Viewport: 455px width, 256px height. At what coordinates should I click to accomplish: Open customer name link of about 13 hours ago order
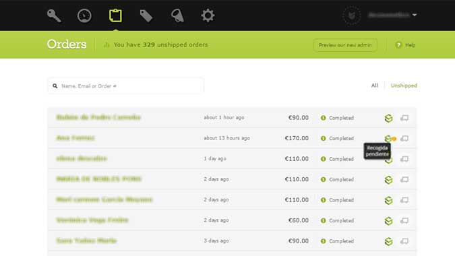(75, 137)
